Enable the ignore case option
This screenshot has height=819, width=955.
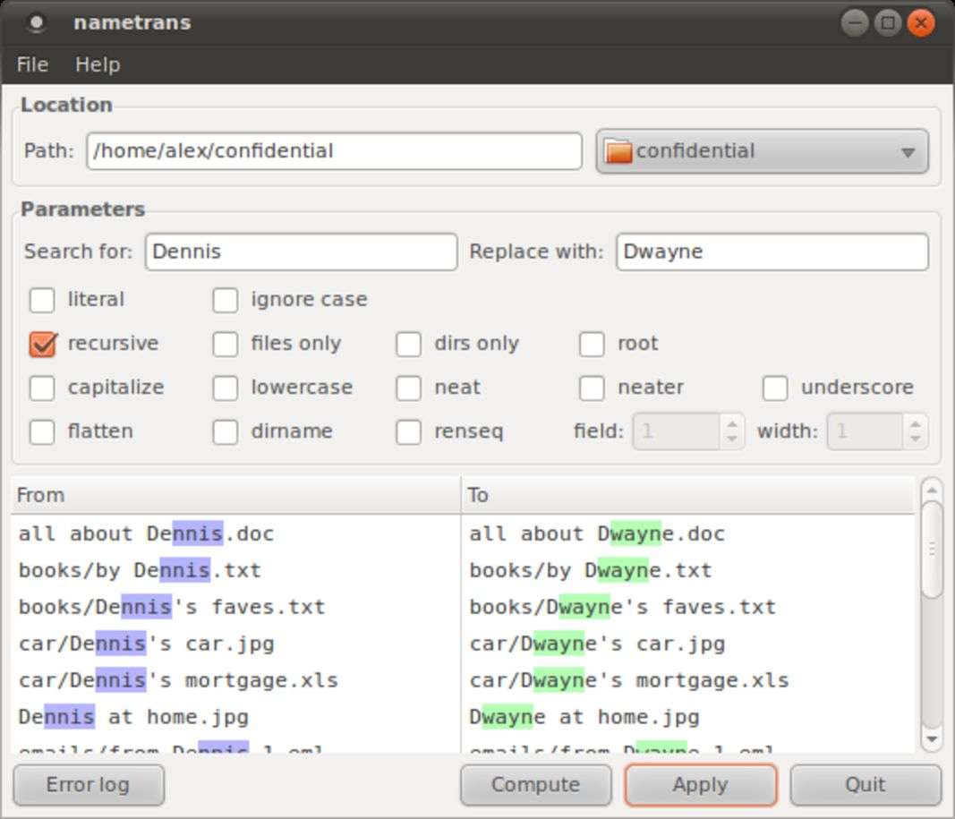226,300
